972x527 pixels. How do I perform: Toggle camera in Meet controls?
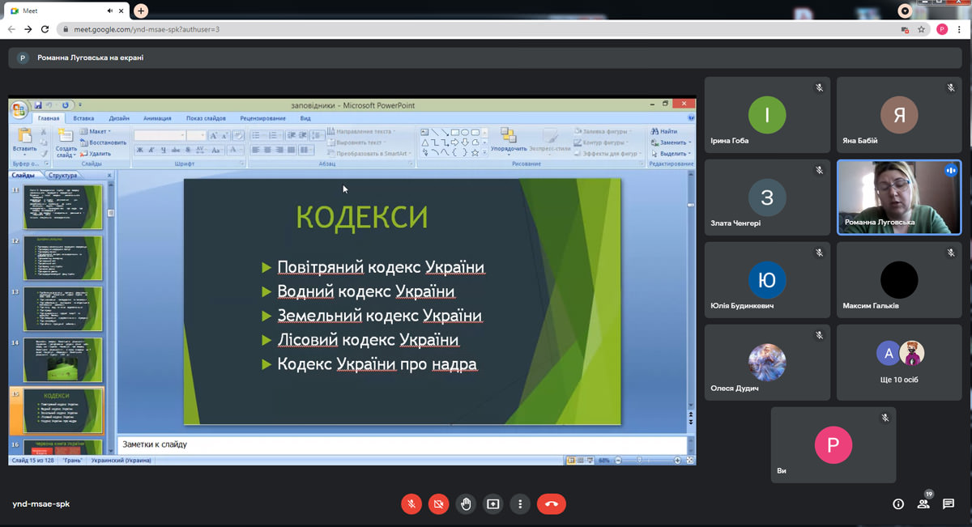(x=438, y=504)
